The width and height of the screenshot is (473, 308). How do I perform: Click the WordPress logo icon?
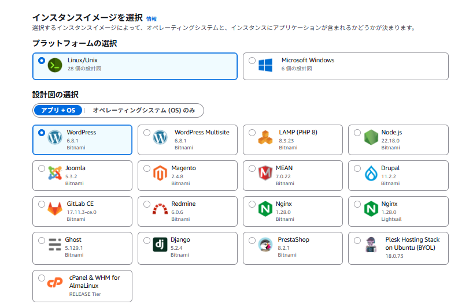tap(55, 137)
